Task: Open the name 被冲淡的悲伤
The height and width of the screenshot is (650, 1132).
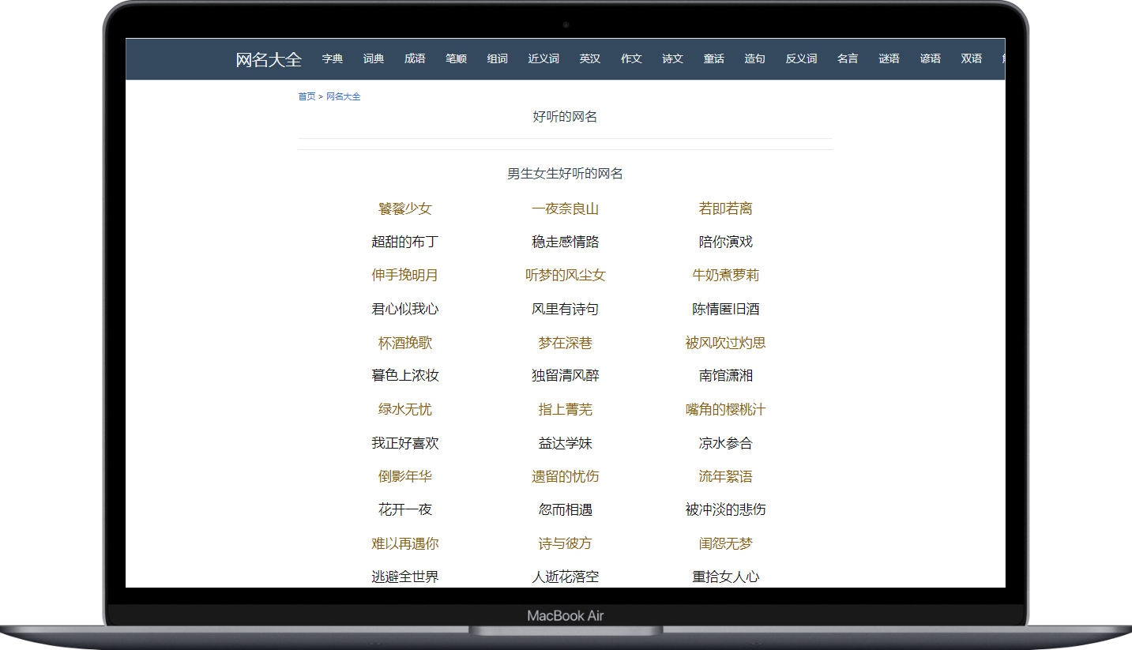Action: 726,509
